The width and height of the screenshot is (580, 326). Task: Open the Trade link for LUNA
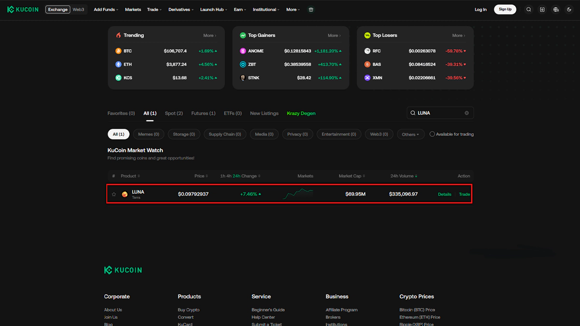tap(464, 194)
